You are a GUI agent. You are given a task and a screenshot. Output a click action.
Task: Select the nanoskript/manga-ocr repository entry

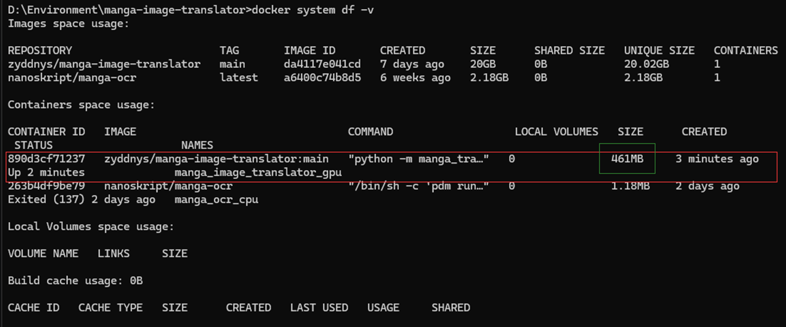point(72,77)
